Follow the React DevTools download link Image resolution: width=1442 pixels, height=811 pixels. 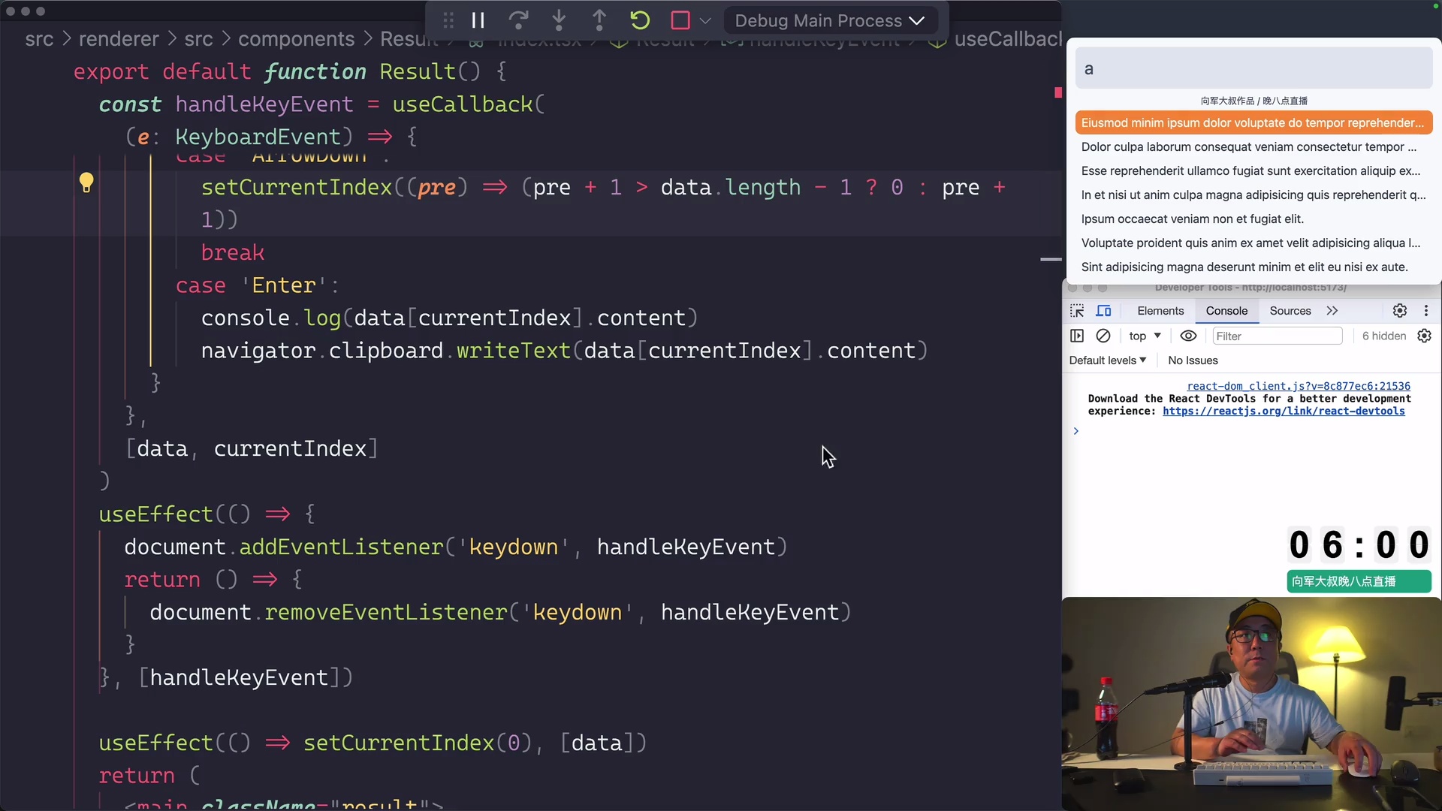click(1284, 411)
